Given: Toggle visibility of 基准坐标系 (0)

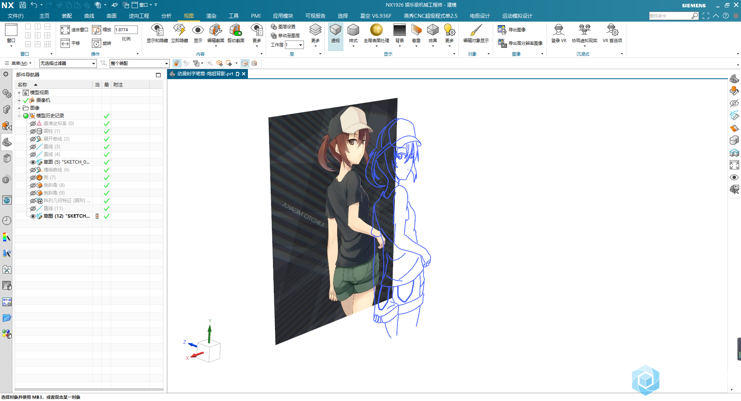Looking at the screenshot, I should pos(33,124).
